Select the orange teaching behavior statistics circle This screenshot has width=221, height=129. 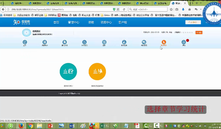pyautogui.click(x=97, y=72)
